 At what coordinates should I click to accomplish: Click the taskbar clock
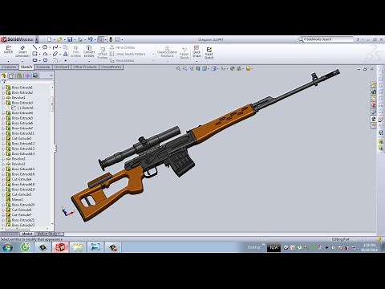point(369,247)
